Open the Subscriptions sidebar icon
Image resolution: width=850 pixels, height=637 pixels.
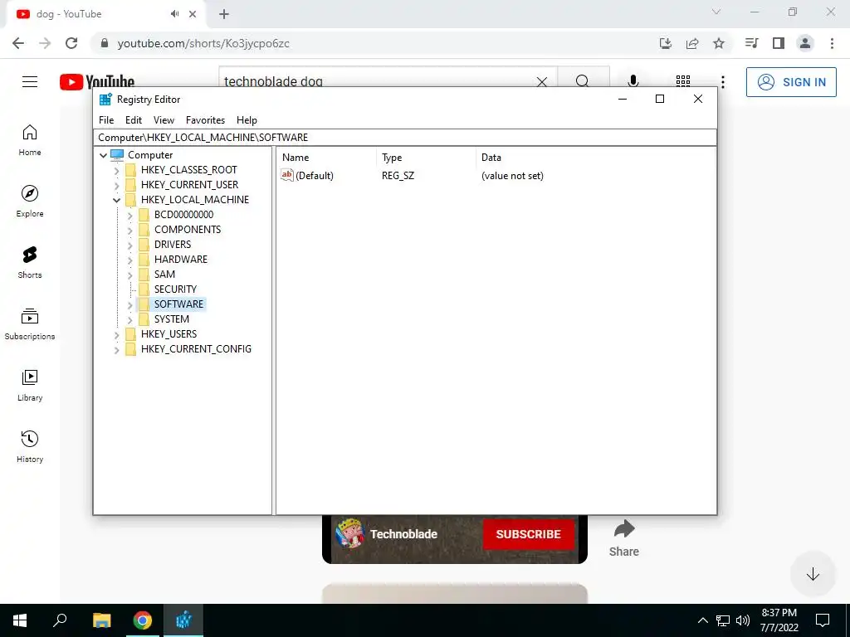click(29, 316)
